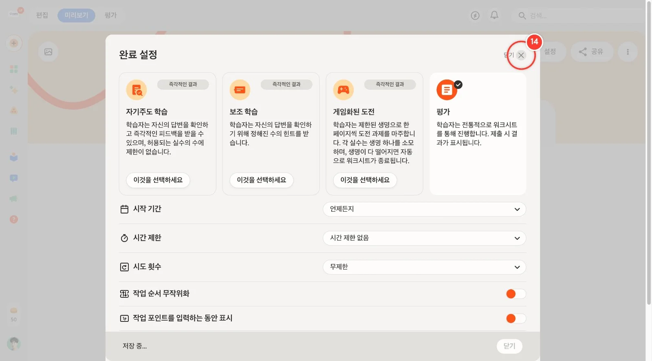652x361 pixels.
Task: Open the 시간 제한 없음 dropdown
Action: [x=424, y=238]
